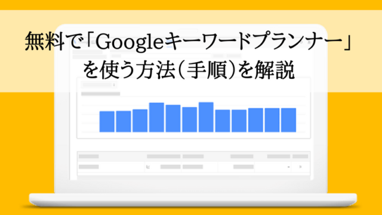The image size is (382, 215).
Task: Click the subtitle text 'を使う方法(手順)を解説'
Action: [189, 70]
